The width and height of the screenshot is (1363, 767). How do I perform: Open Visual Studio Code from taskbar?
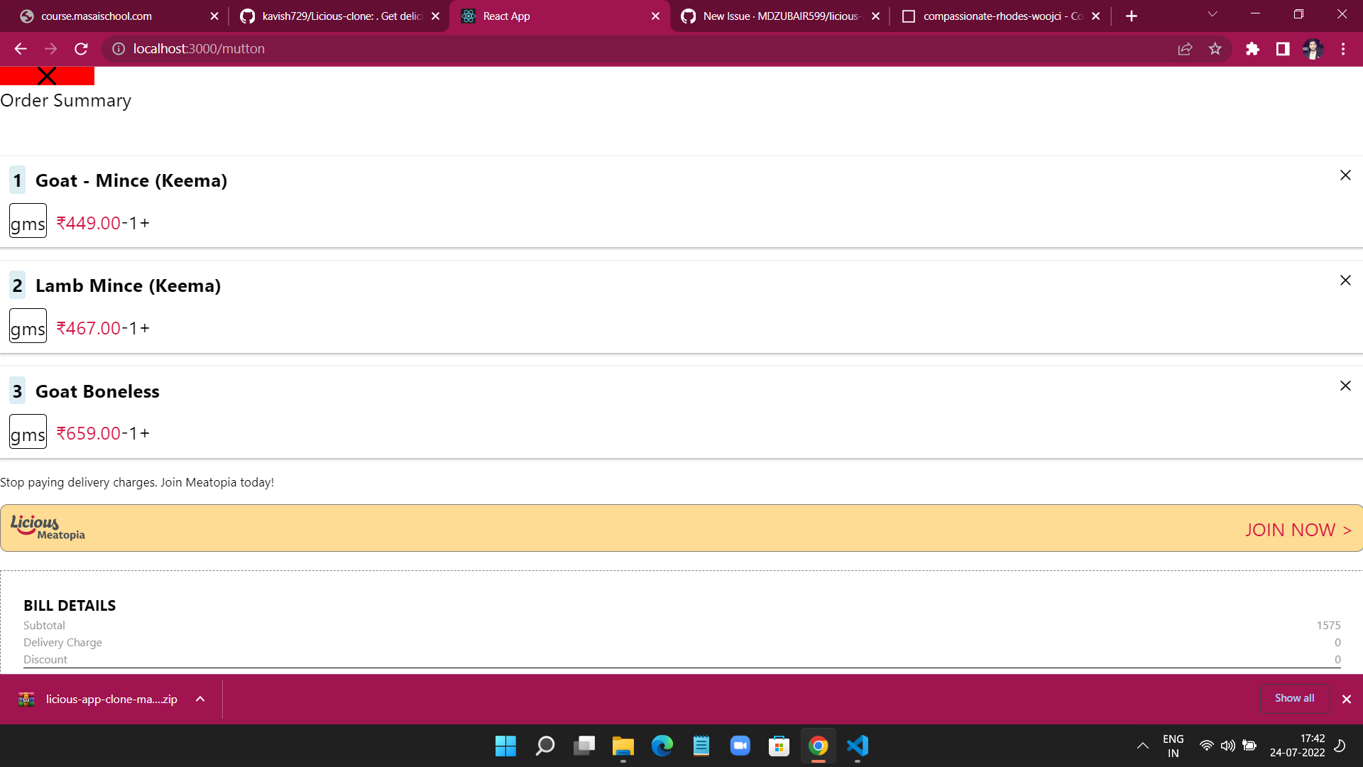858,746
